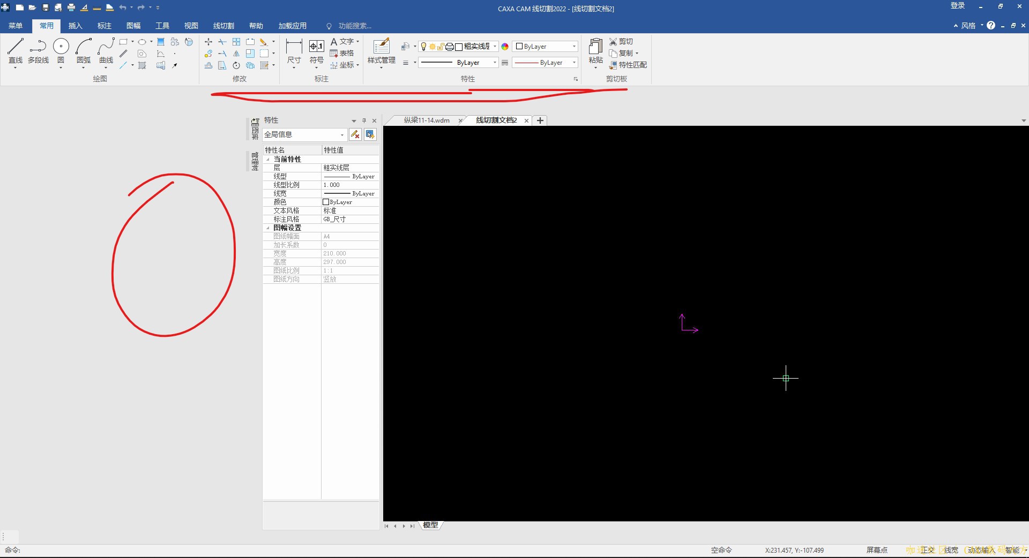Open the 全局信息 dropdown in properties panel

[304, 134]
